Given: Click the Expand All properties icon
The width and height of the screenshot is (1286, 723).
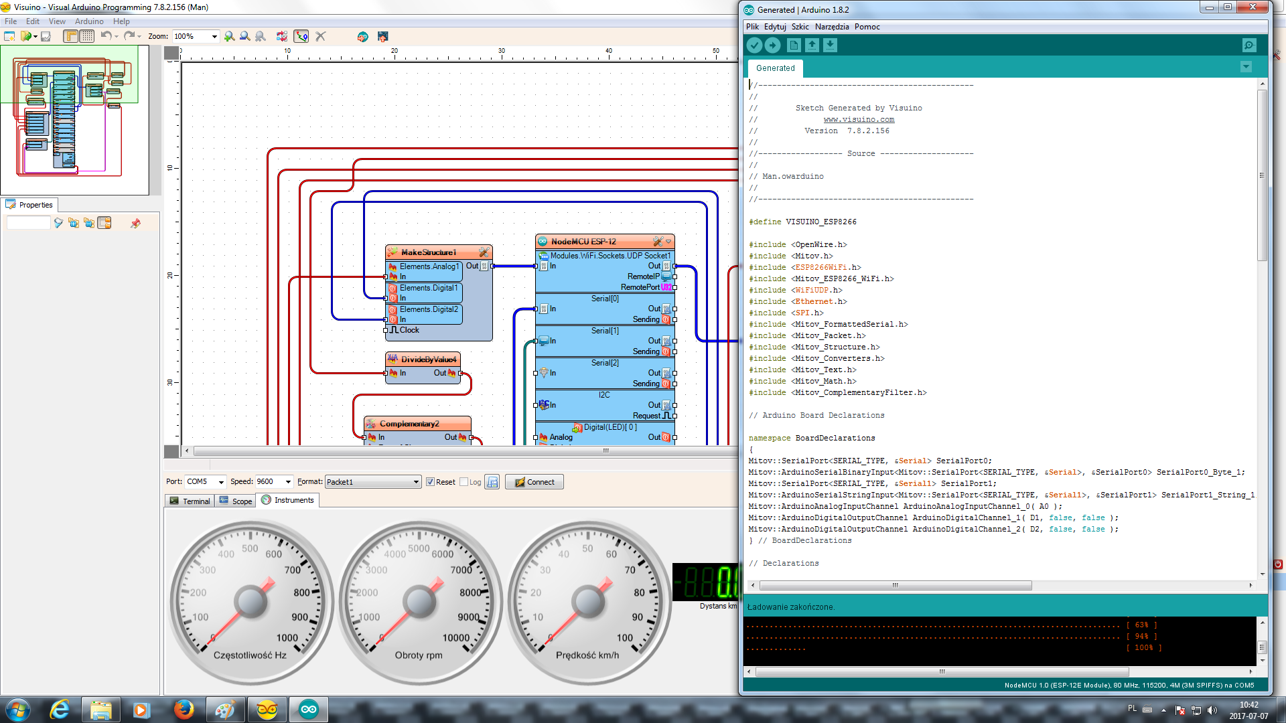Looking at the screenshot, I should [x=74, y=223].
